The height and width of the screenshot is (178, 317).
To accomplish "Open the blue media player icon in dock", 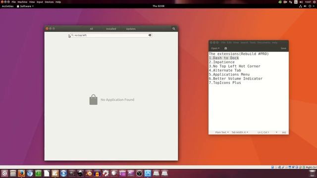I will pyautogui.click(x=63, y=174).
